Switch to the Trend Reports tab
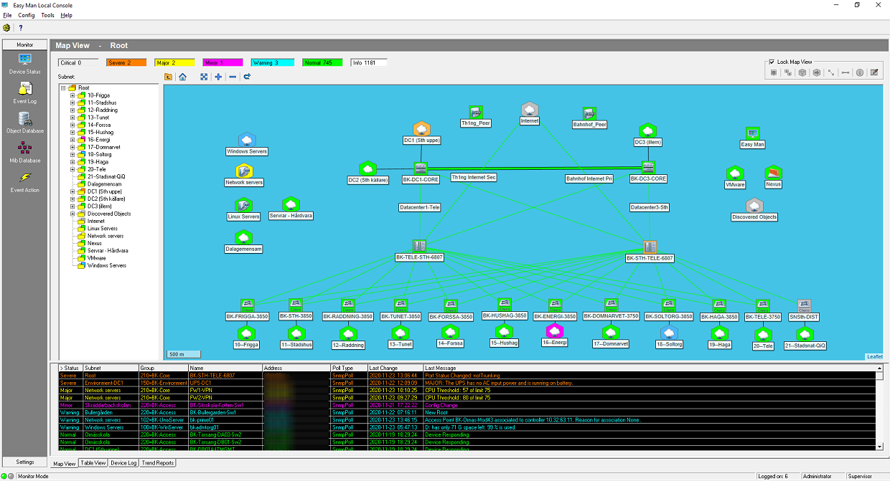 tap(158, 463)
